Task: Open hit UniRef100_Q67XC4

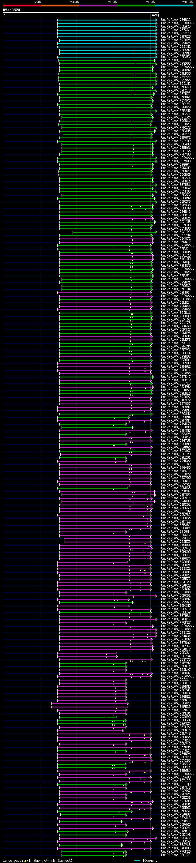Action: tap(176, 30)
